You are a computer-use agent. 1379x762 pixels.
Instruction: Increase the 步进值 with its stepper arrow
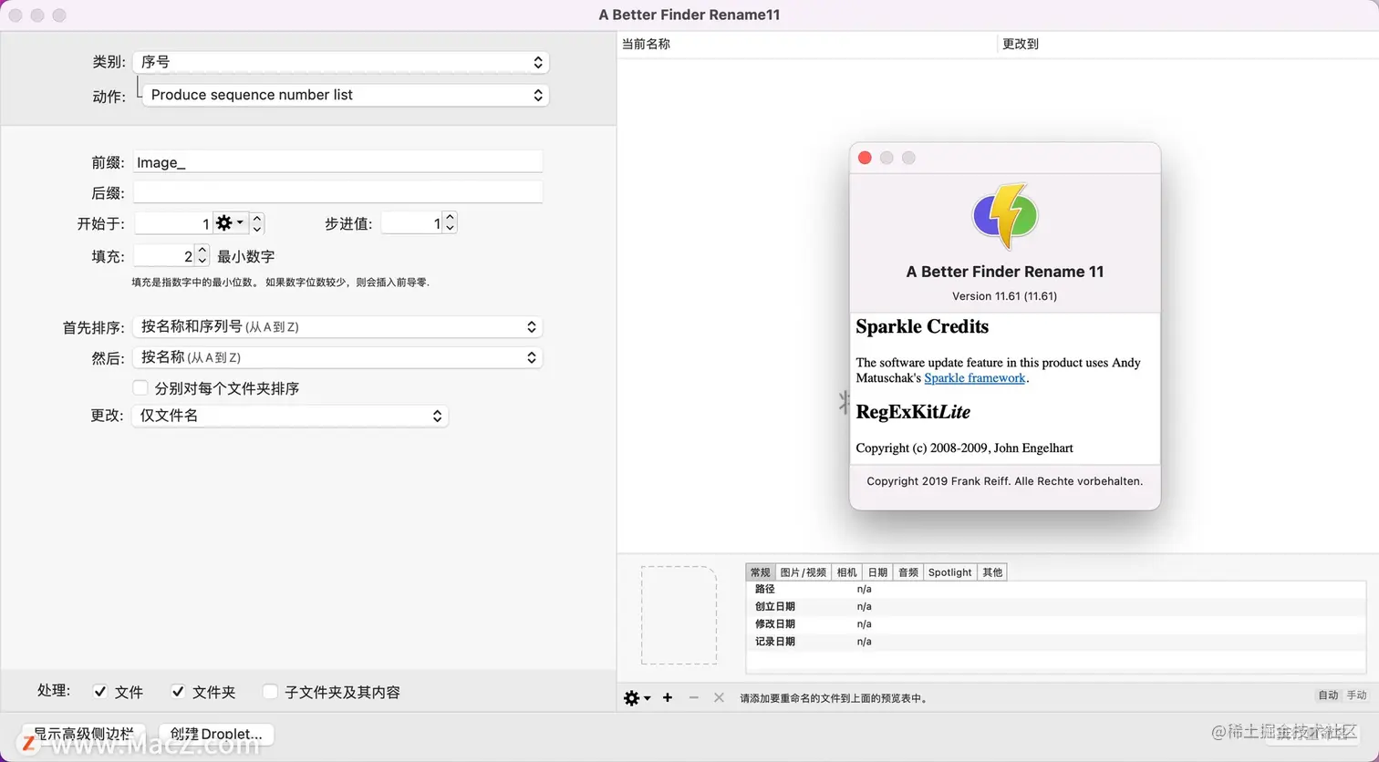449,217
